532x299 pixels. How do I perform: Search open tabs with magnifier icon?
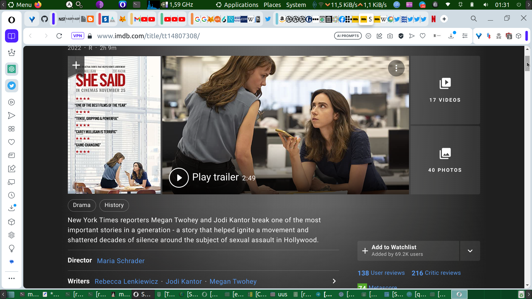click(474, 19)
